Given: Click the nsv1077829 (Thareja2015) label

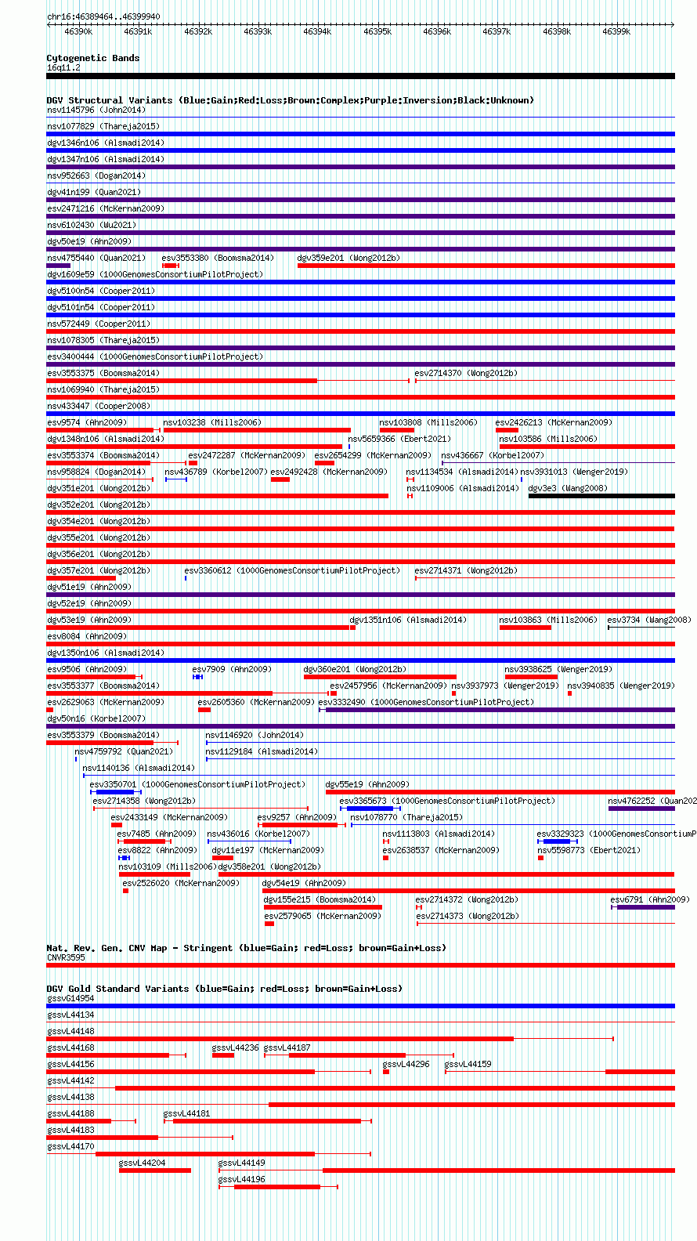Looking at the screenshot, I should (103, 126).
